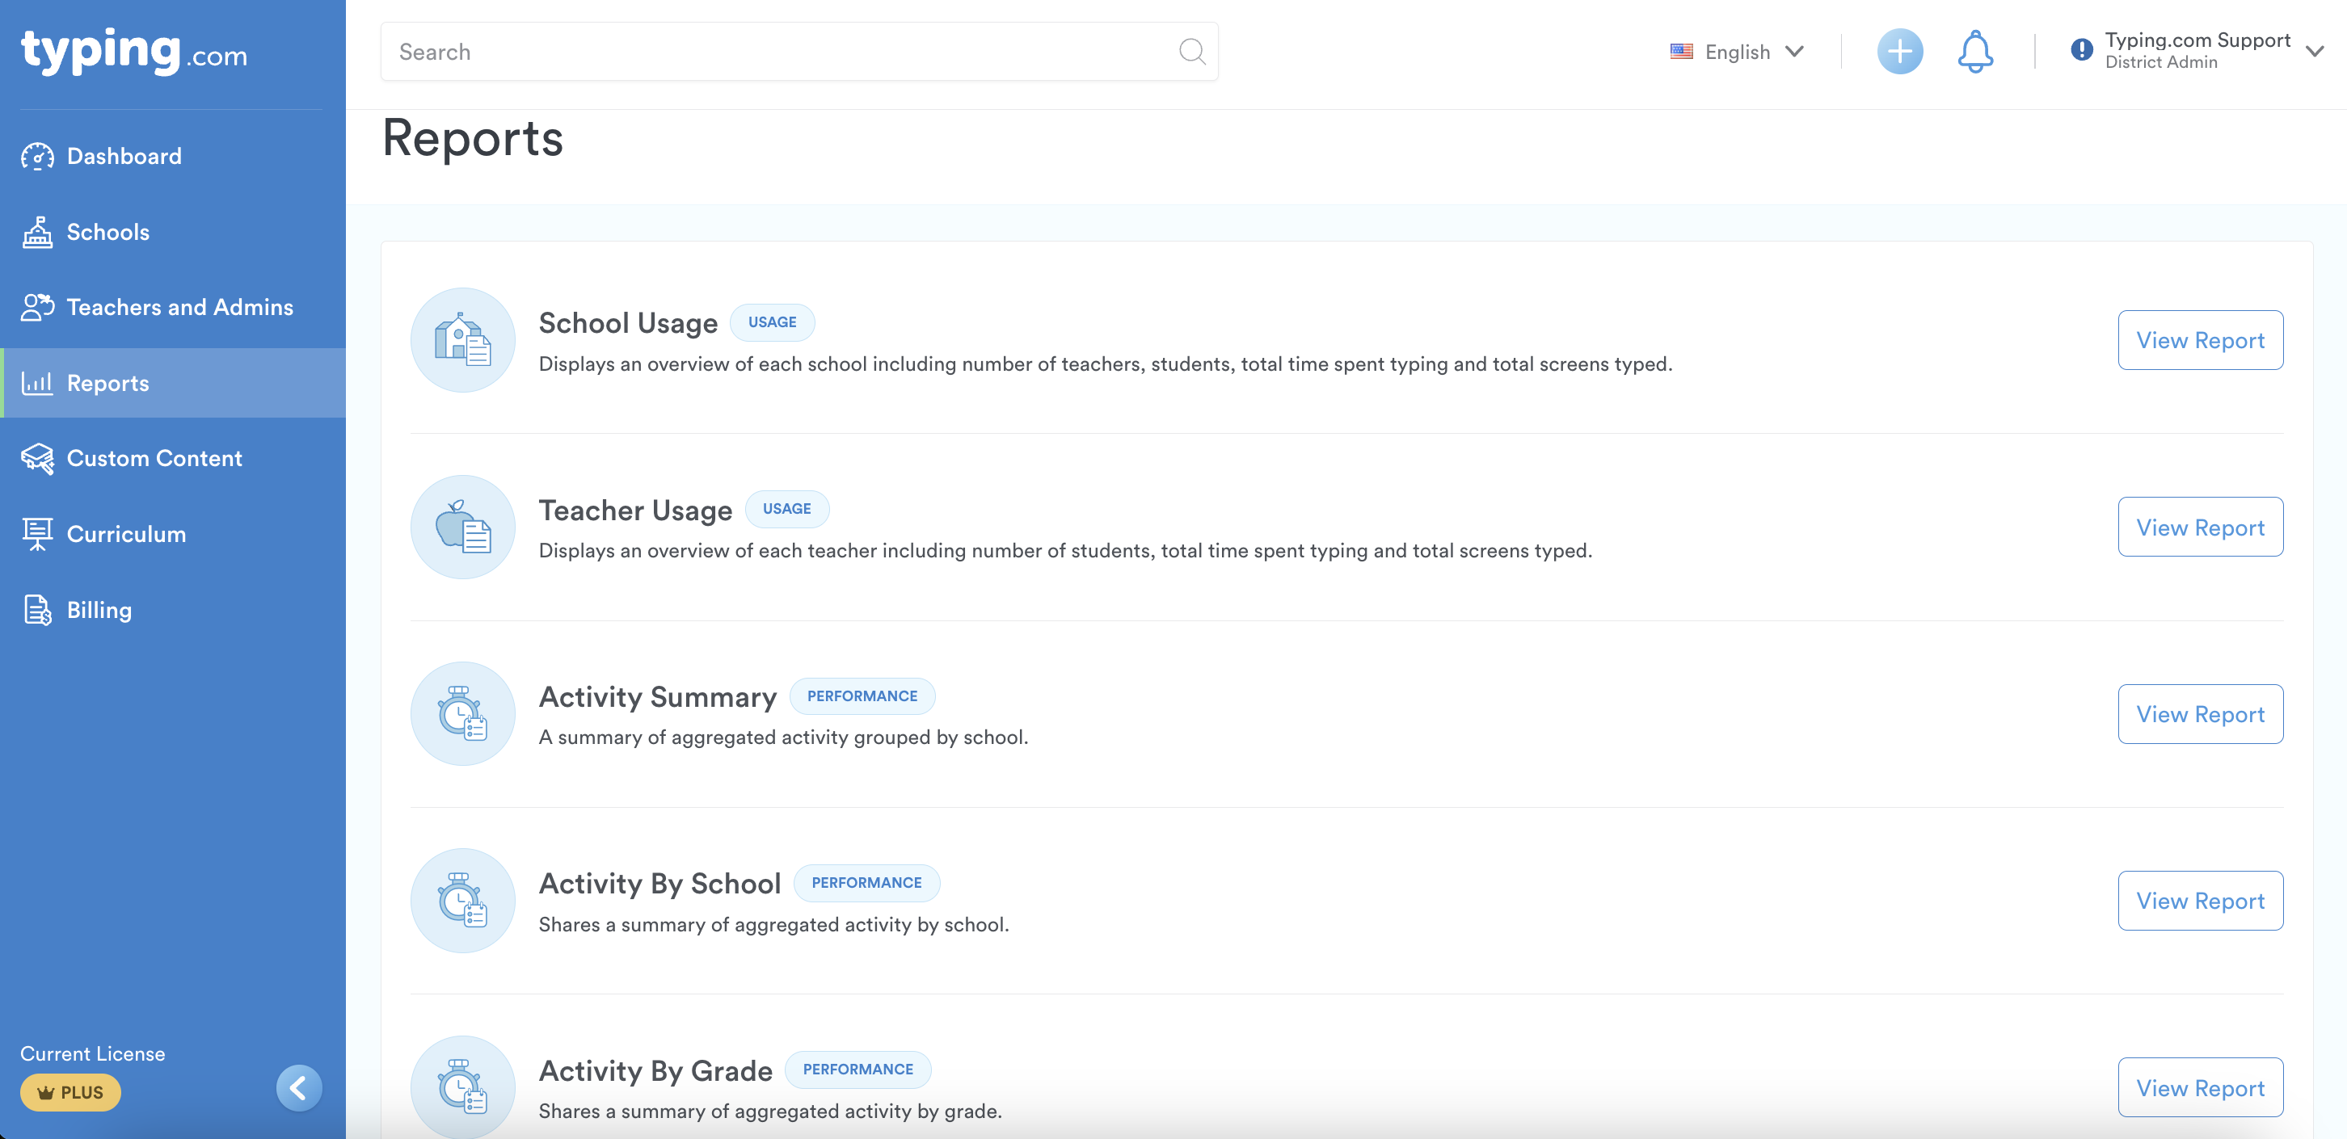Click the Teacher Usage apple icon
2347x1139 pixels.
pyautogui.click(x=463, y=527)
